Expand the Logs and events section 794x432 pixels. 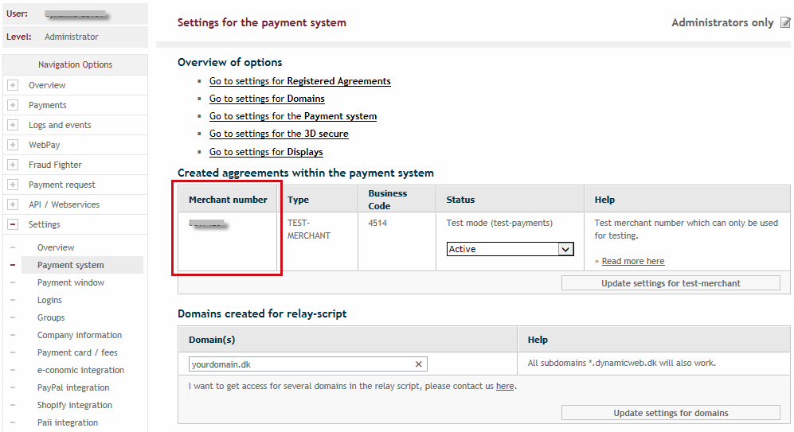pyautogui.click(x=13, y=125)
